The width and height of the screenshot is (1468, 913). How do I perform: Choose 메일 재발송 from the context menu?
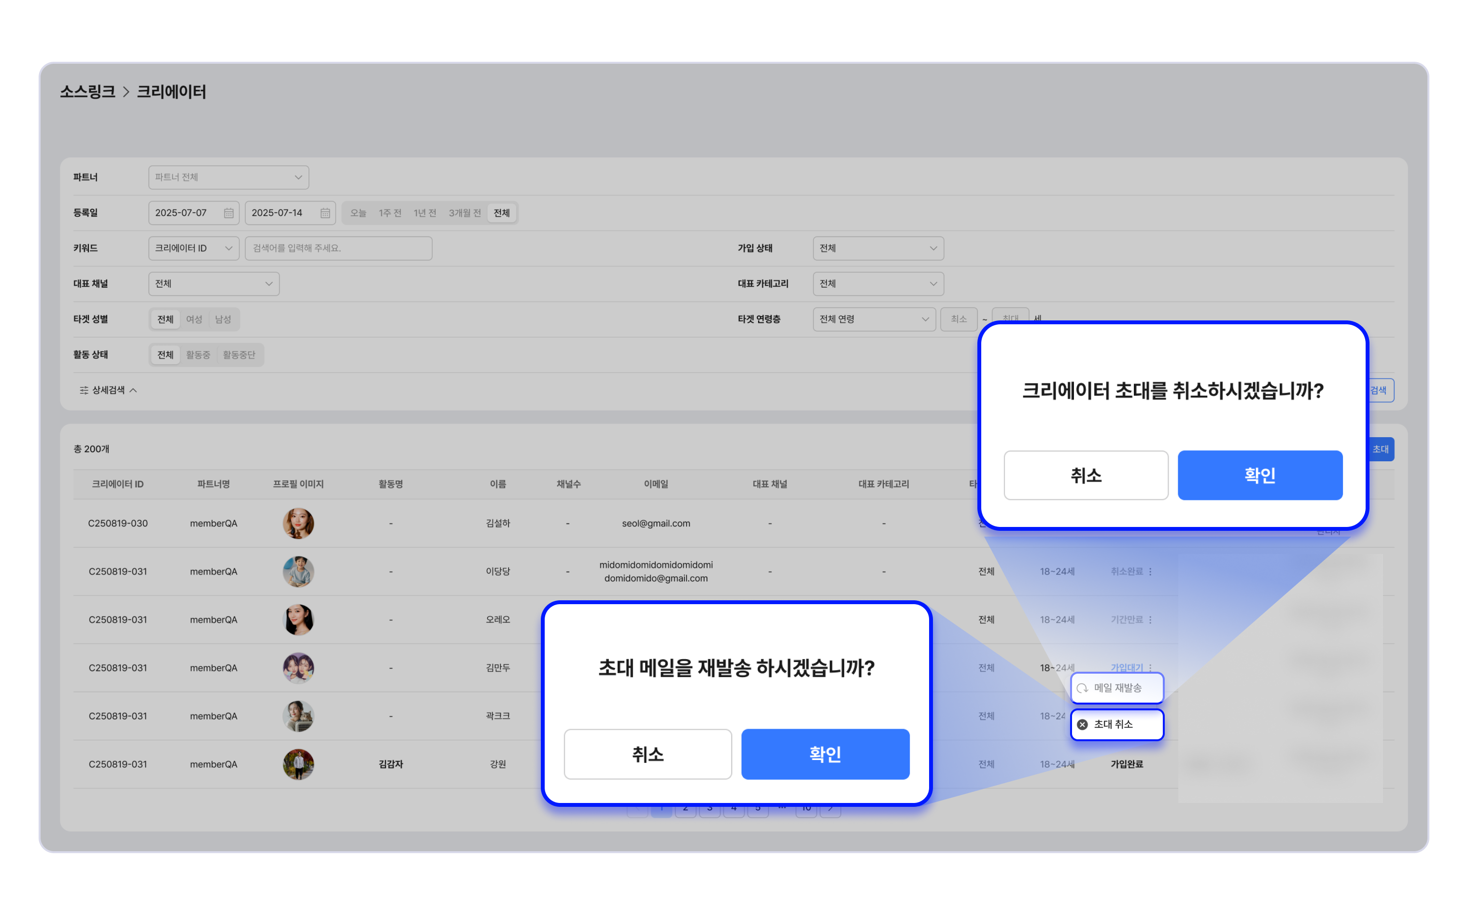(1117, 689)
